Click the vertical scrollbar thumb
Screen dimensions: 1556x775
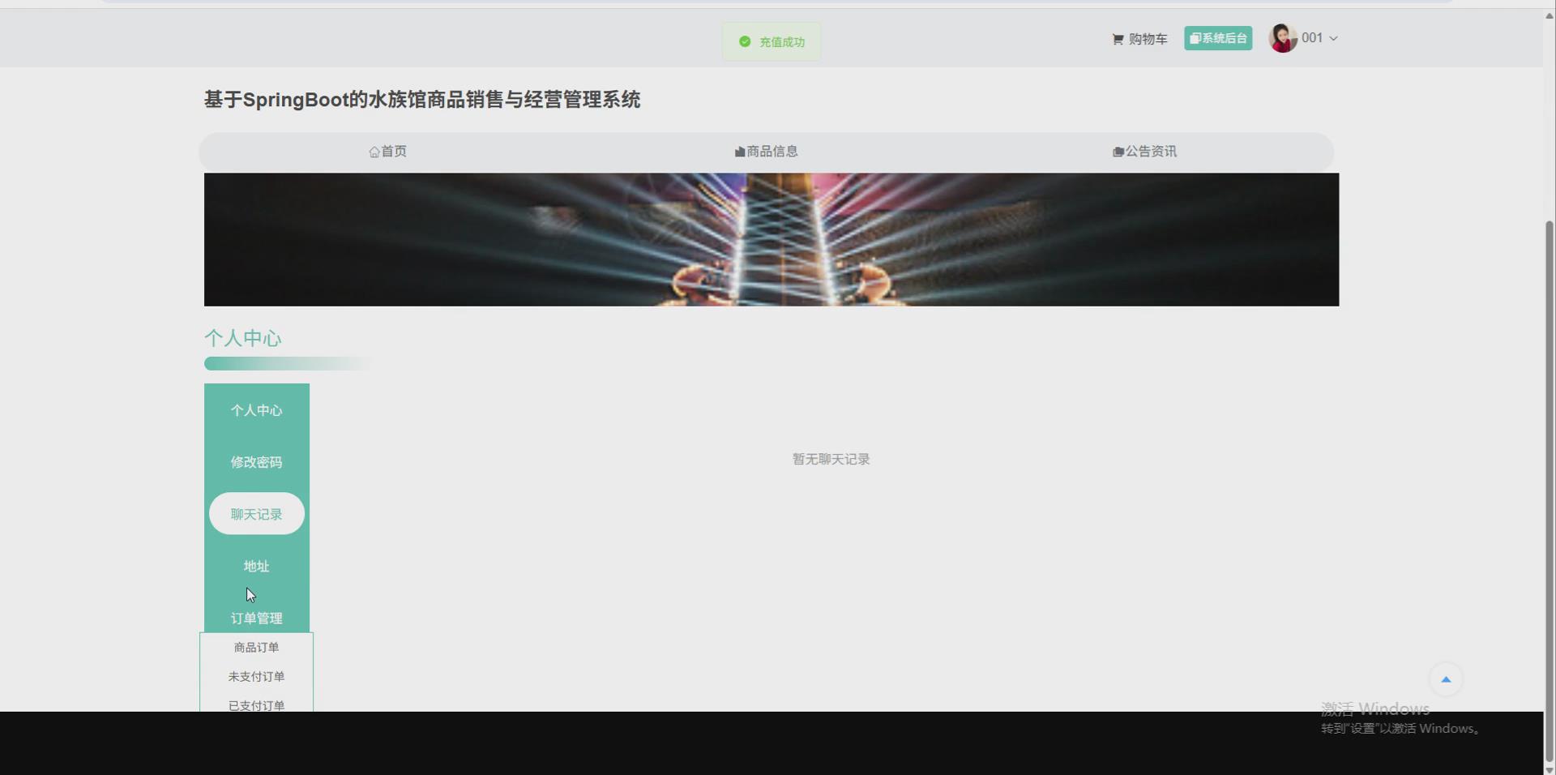point(1550,490)
